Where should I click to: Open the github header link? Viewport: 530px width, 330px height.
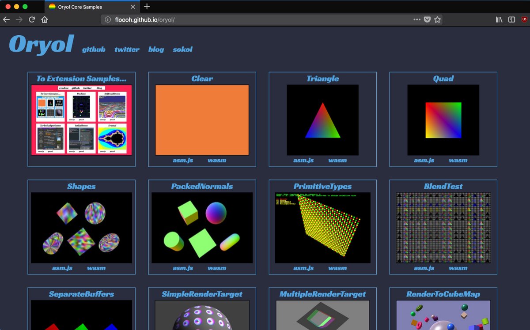point(94,49)
